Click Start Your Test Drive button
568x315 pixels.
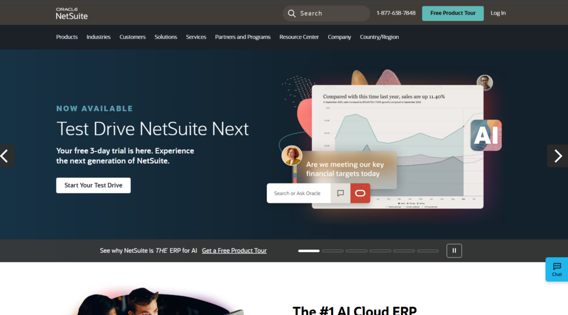pos(93,185)
